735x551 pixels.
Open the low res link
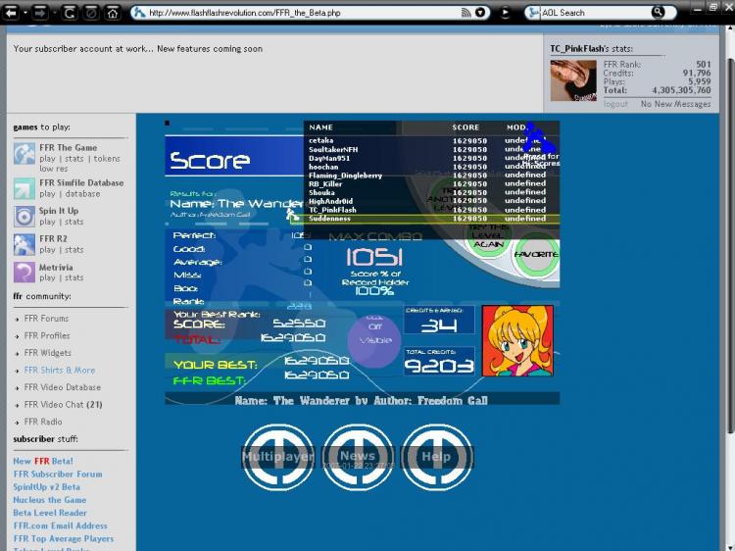(x=54, y=169)
